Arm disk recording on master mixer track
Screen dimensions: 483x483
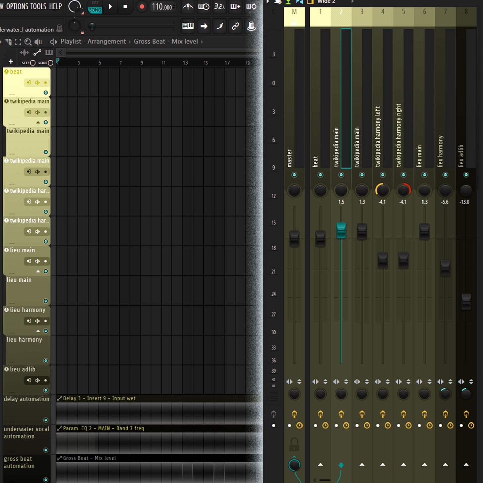(289, 426)
